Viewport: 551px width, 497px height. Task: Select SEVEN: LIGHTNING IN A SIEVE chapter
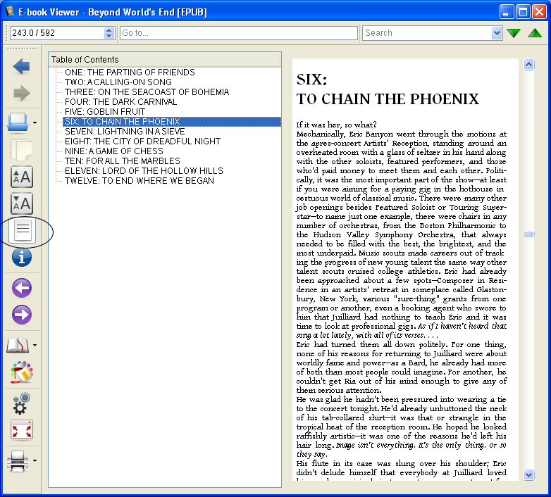pos(125,131)
